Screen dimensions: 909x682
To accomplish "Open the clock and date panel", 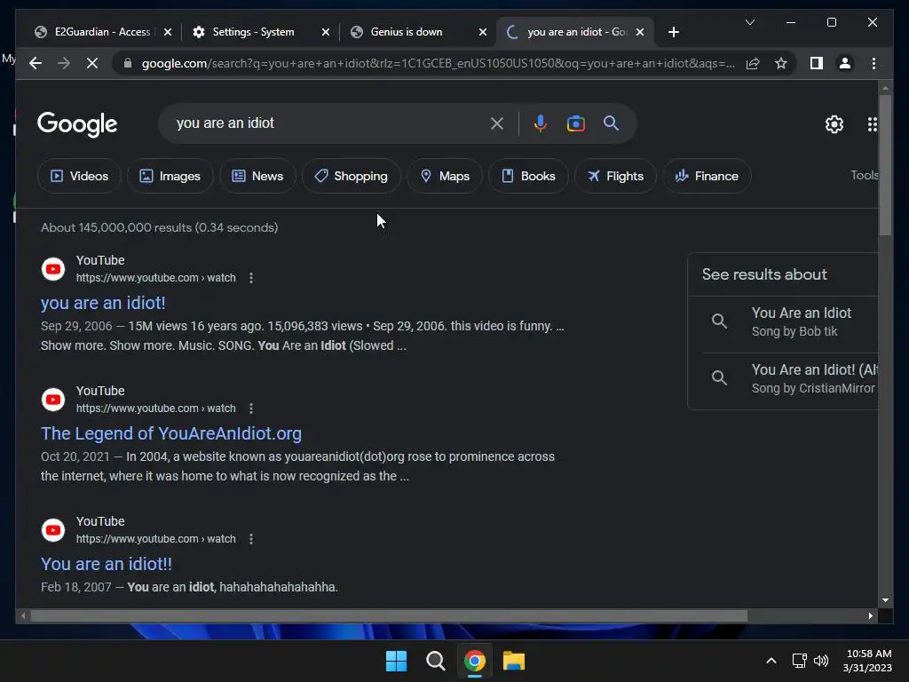I will pos(867,661).
